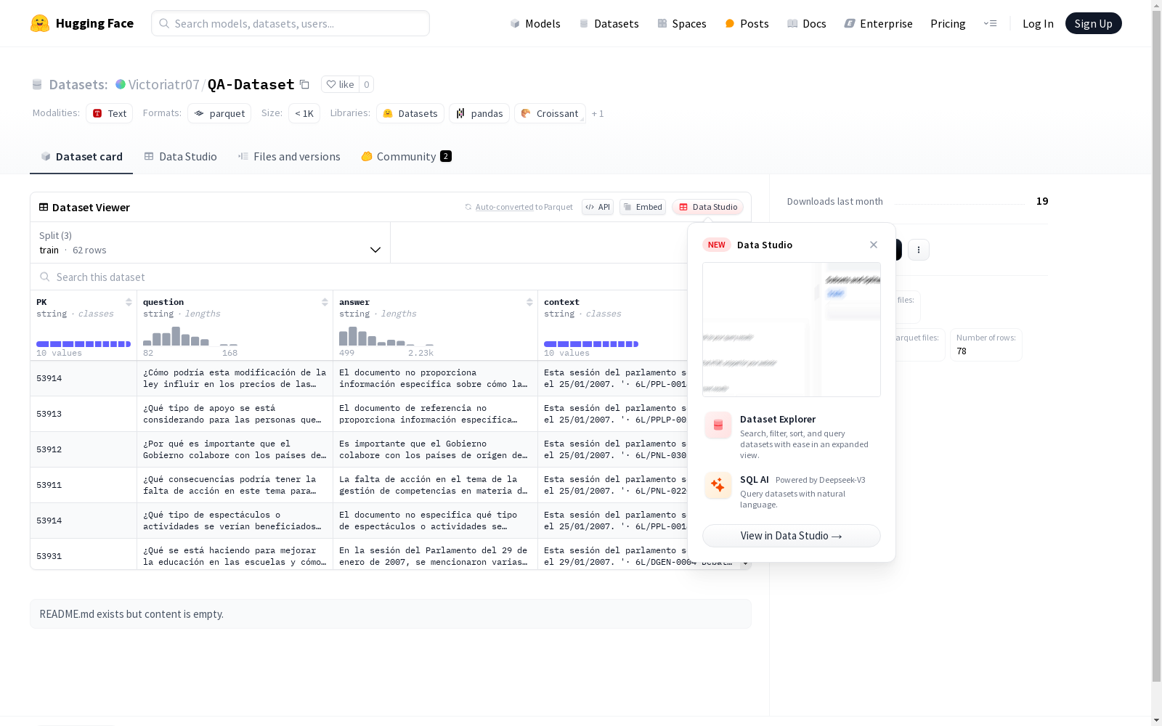Click the Croissant library tag

click(x=550, y=113)
